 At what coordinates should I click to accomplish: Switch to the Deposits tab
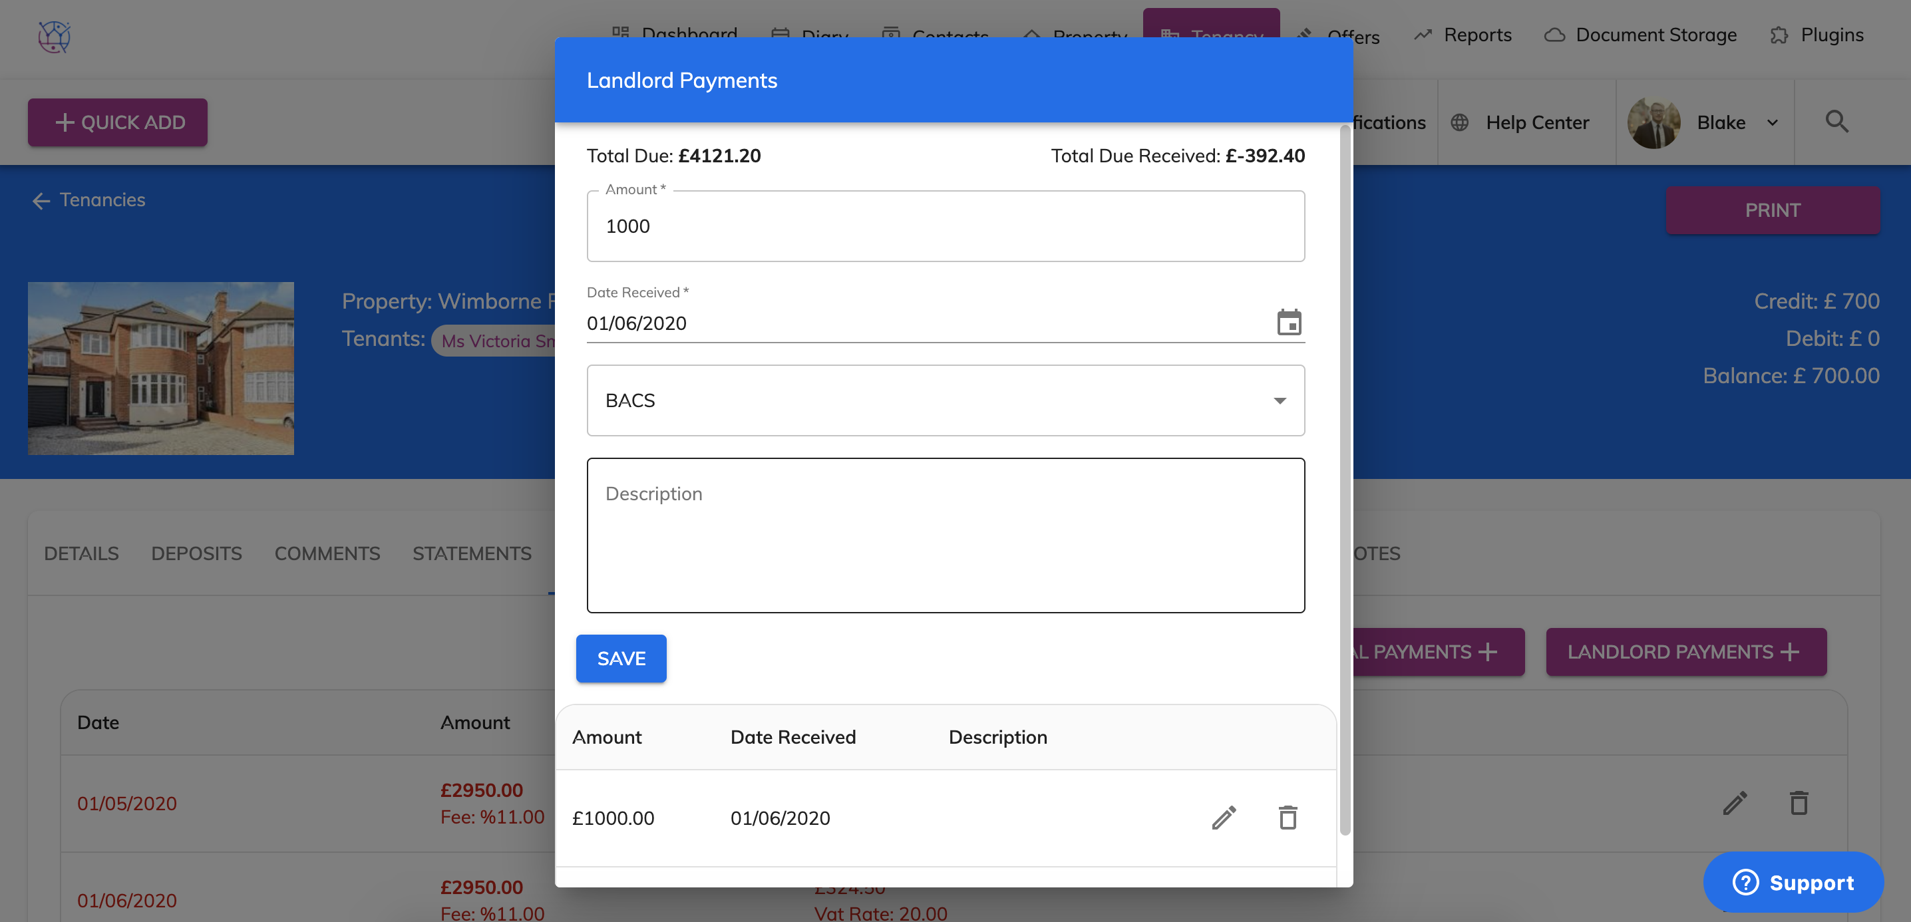(x=196, y=553)
